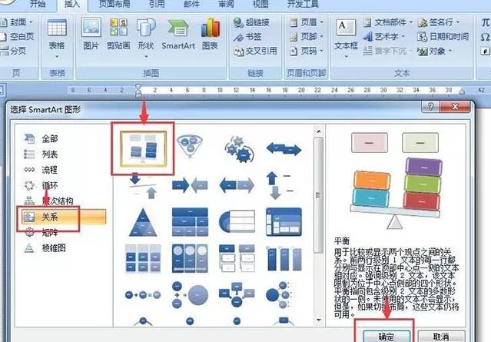Select the 全部 category in SmartArt dialog
491x342 pixels.
[x=41, y=138]
